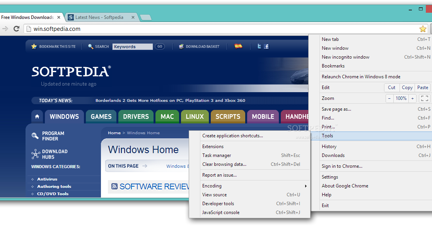The image size is (432, 226).
Task: Open the LINUX category tab
Action: pos(195,116)
